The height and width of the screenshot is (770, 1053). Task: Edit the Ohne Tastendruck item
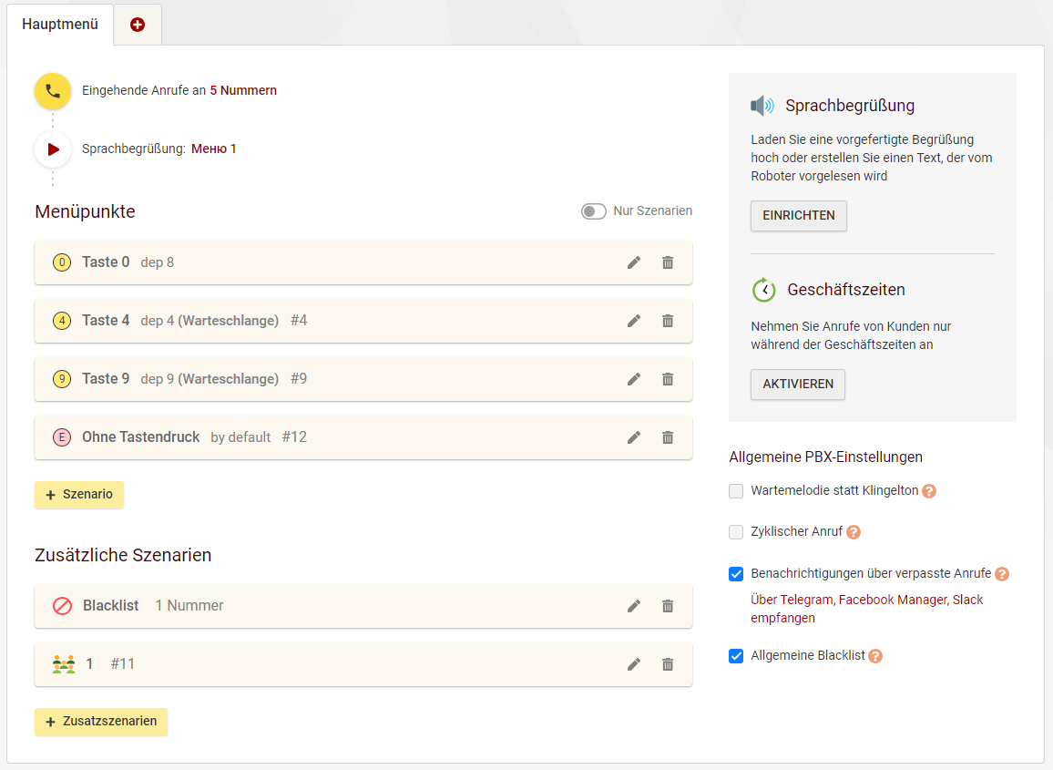click(634, 438)
